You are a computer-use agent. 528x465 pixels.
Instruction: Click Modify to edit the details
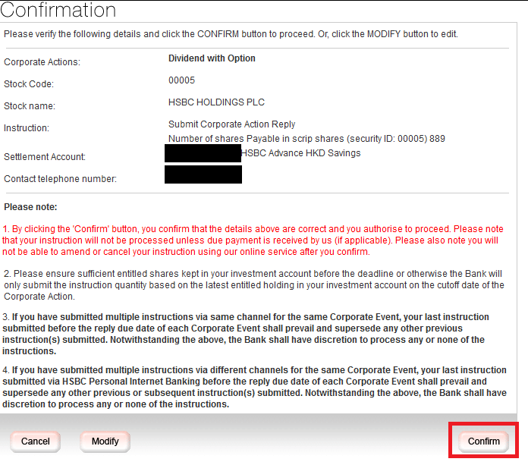(105, 441)
